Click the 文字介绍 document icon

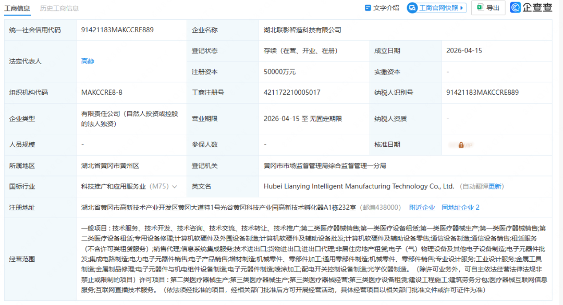click(368, 8)
